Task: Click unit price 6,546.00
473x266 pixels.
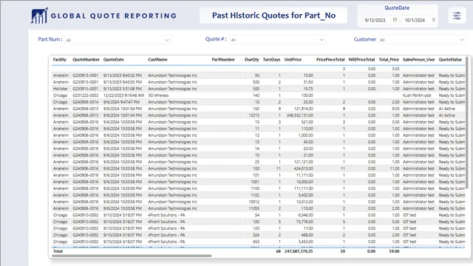Action: pyautogui.click(x=305, y=215)
